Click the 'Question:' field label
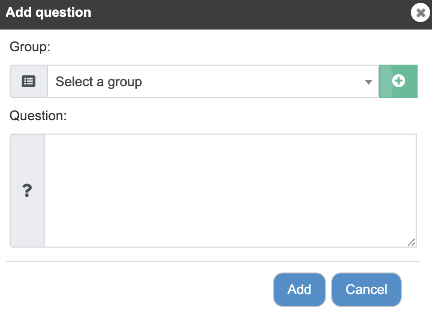Screen dimensions: 432x317 coord(38,116)
